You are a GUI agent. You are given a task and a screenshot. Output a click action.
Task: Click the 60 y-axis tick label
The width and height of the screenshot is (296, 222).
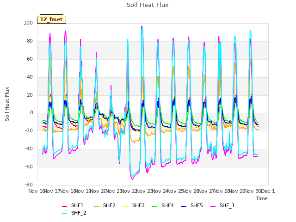[x=30, y=59]
